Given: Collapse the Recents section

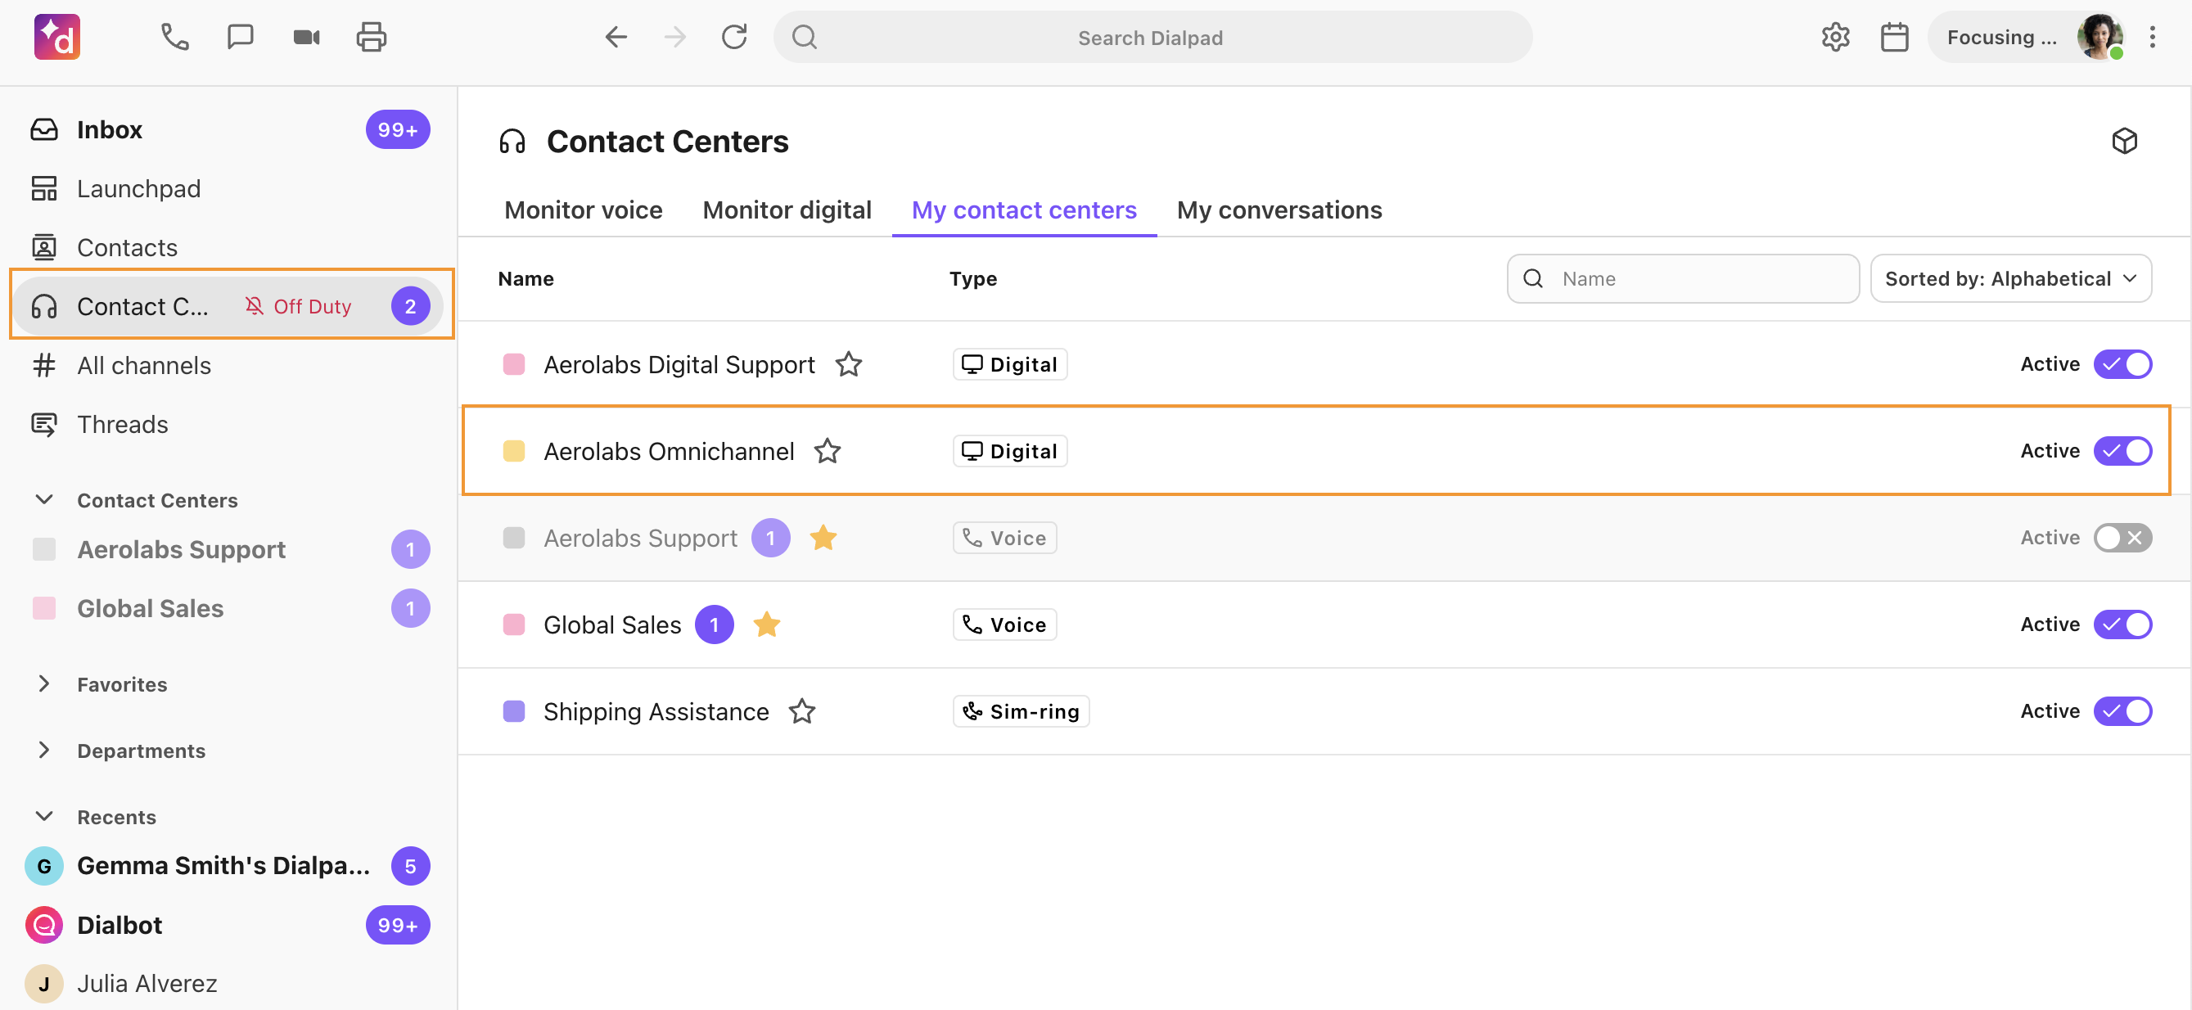Looking at the screenshot, I should (43, 817).
